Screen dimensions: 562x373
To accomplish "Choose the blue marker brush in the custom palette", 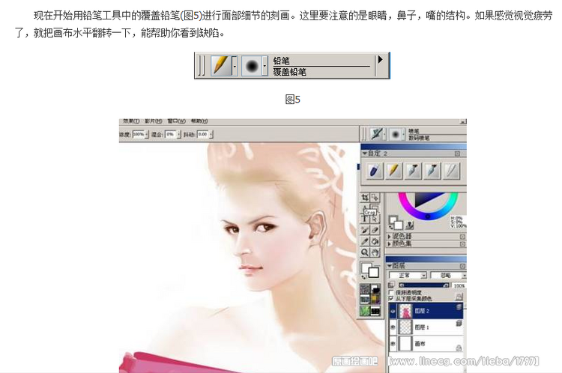I will coord(374,171).
